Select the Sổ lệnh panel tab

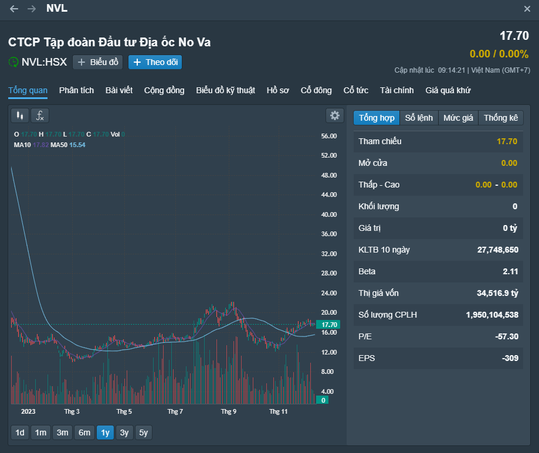[419, 118]
